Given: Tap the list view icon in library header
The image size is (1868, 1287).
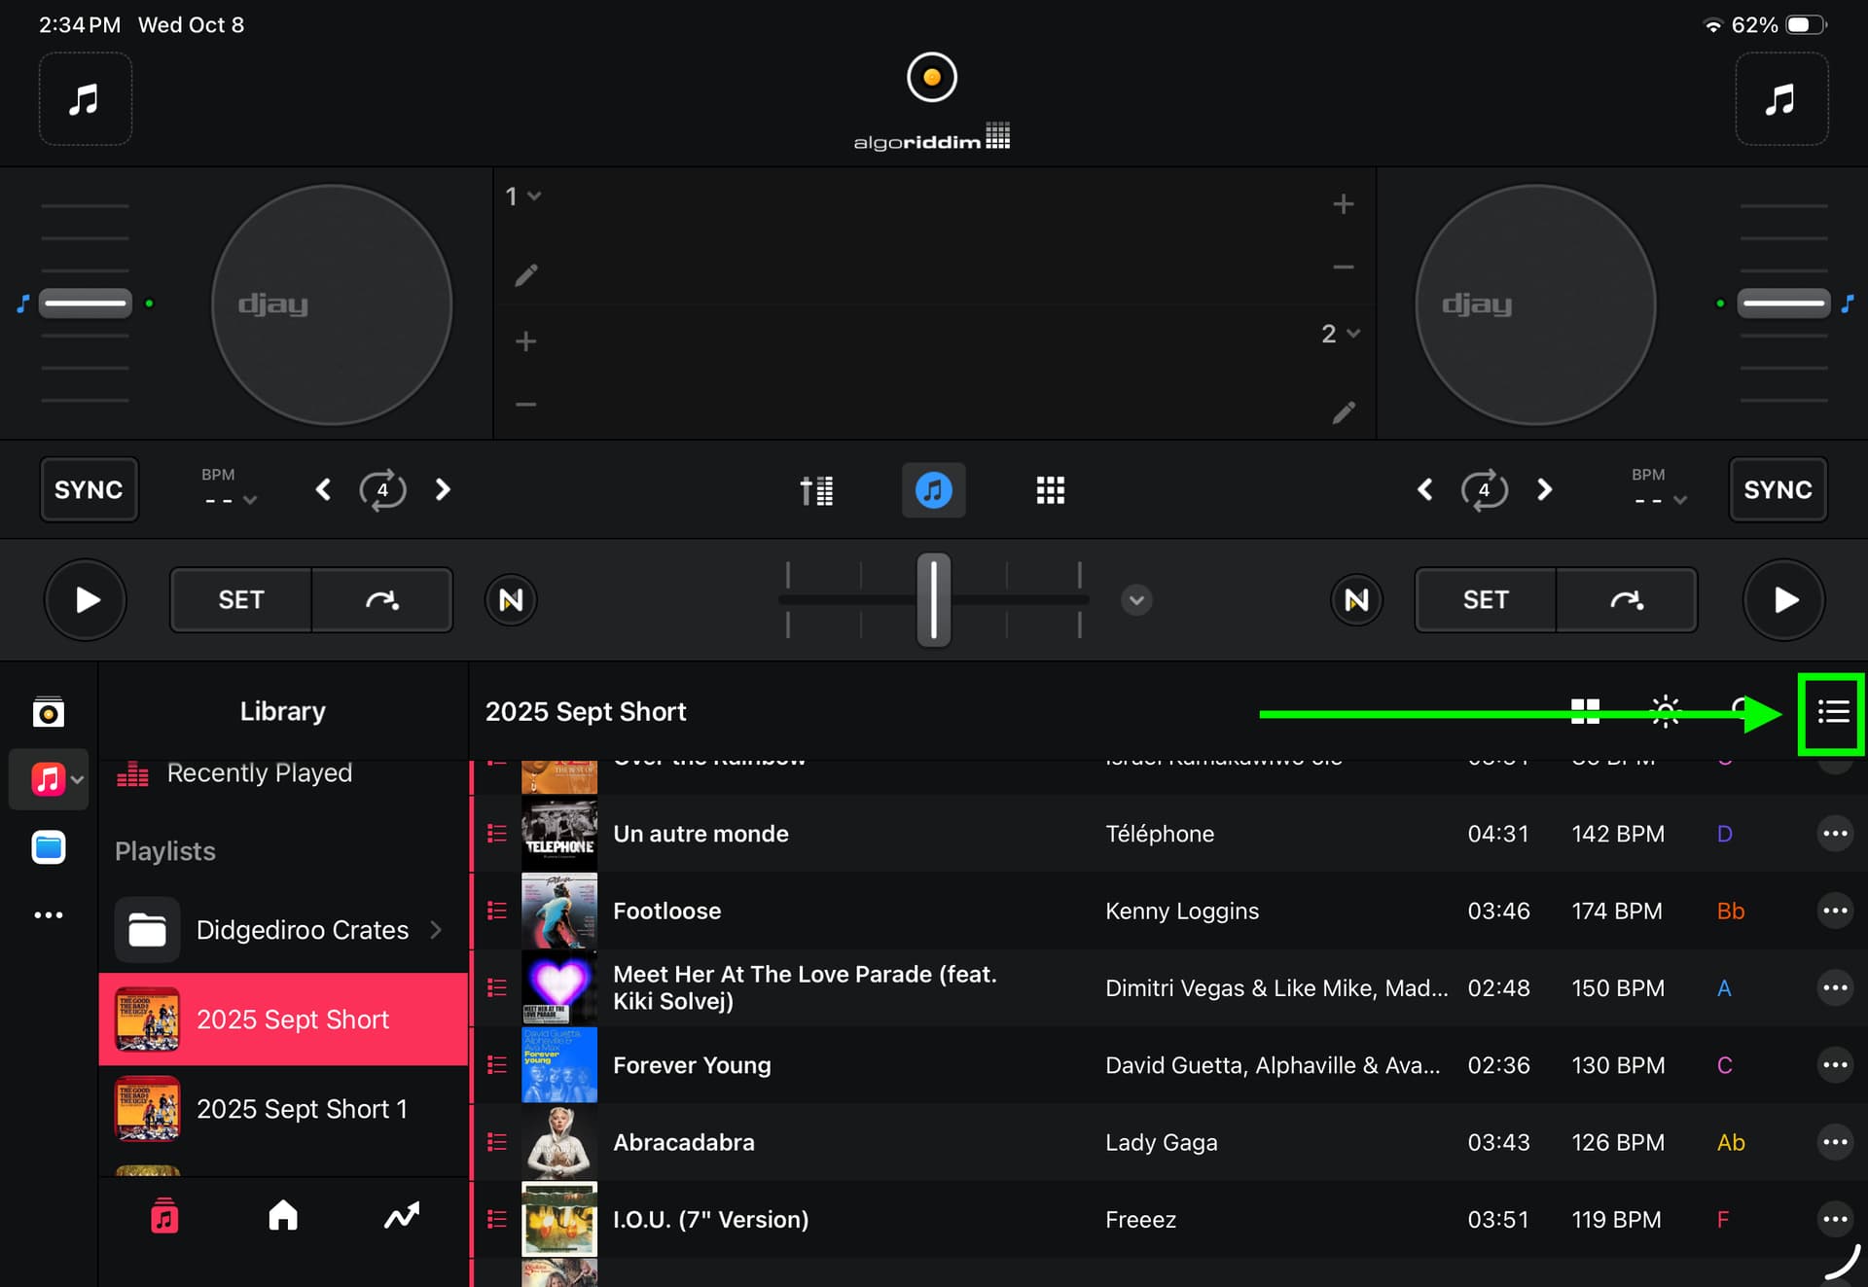Looking at the screenshot, I should point(1833,712).
